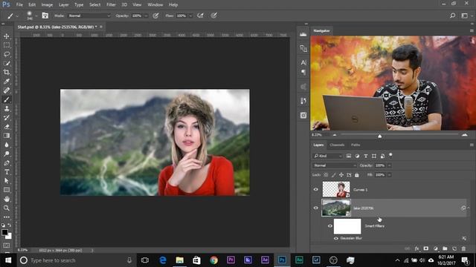Select the Blur tool
Image resolution: width=476 pixels, height=267 pixels.
point(7,145)
